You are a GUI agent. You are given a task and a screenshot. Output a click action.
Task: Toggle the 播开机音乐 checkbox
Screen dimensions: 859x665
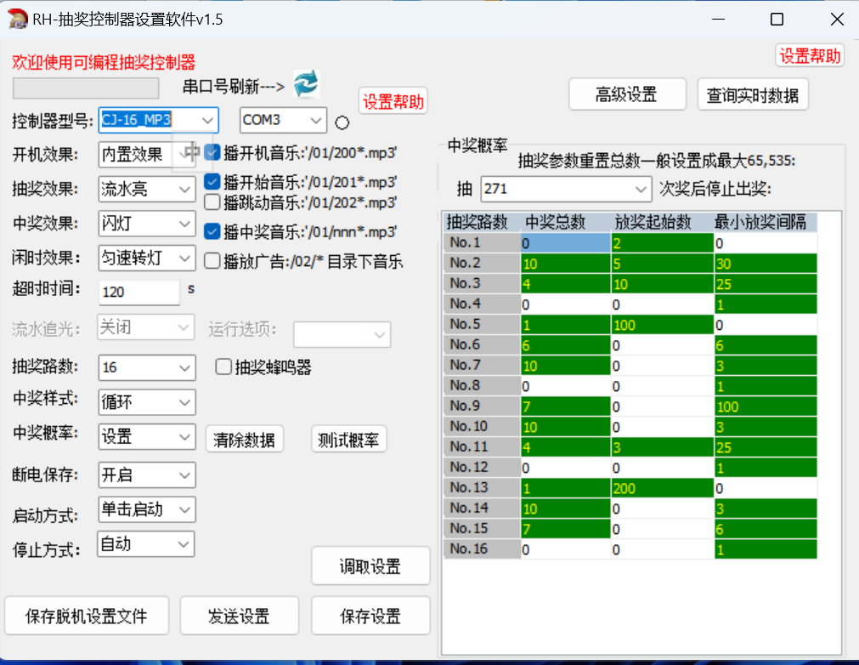[212, 153]
